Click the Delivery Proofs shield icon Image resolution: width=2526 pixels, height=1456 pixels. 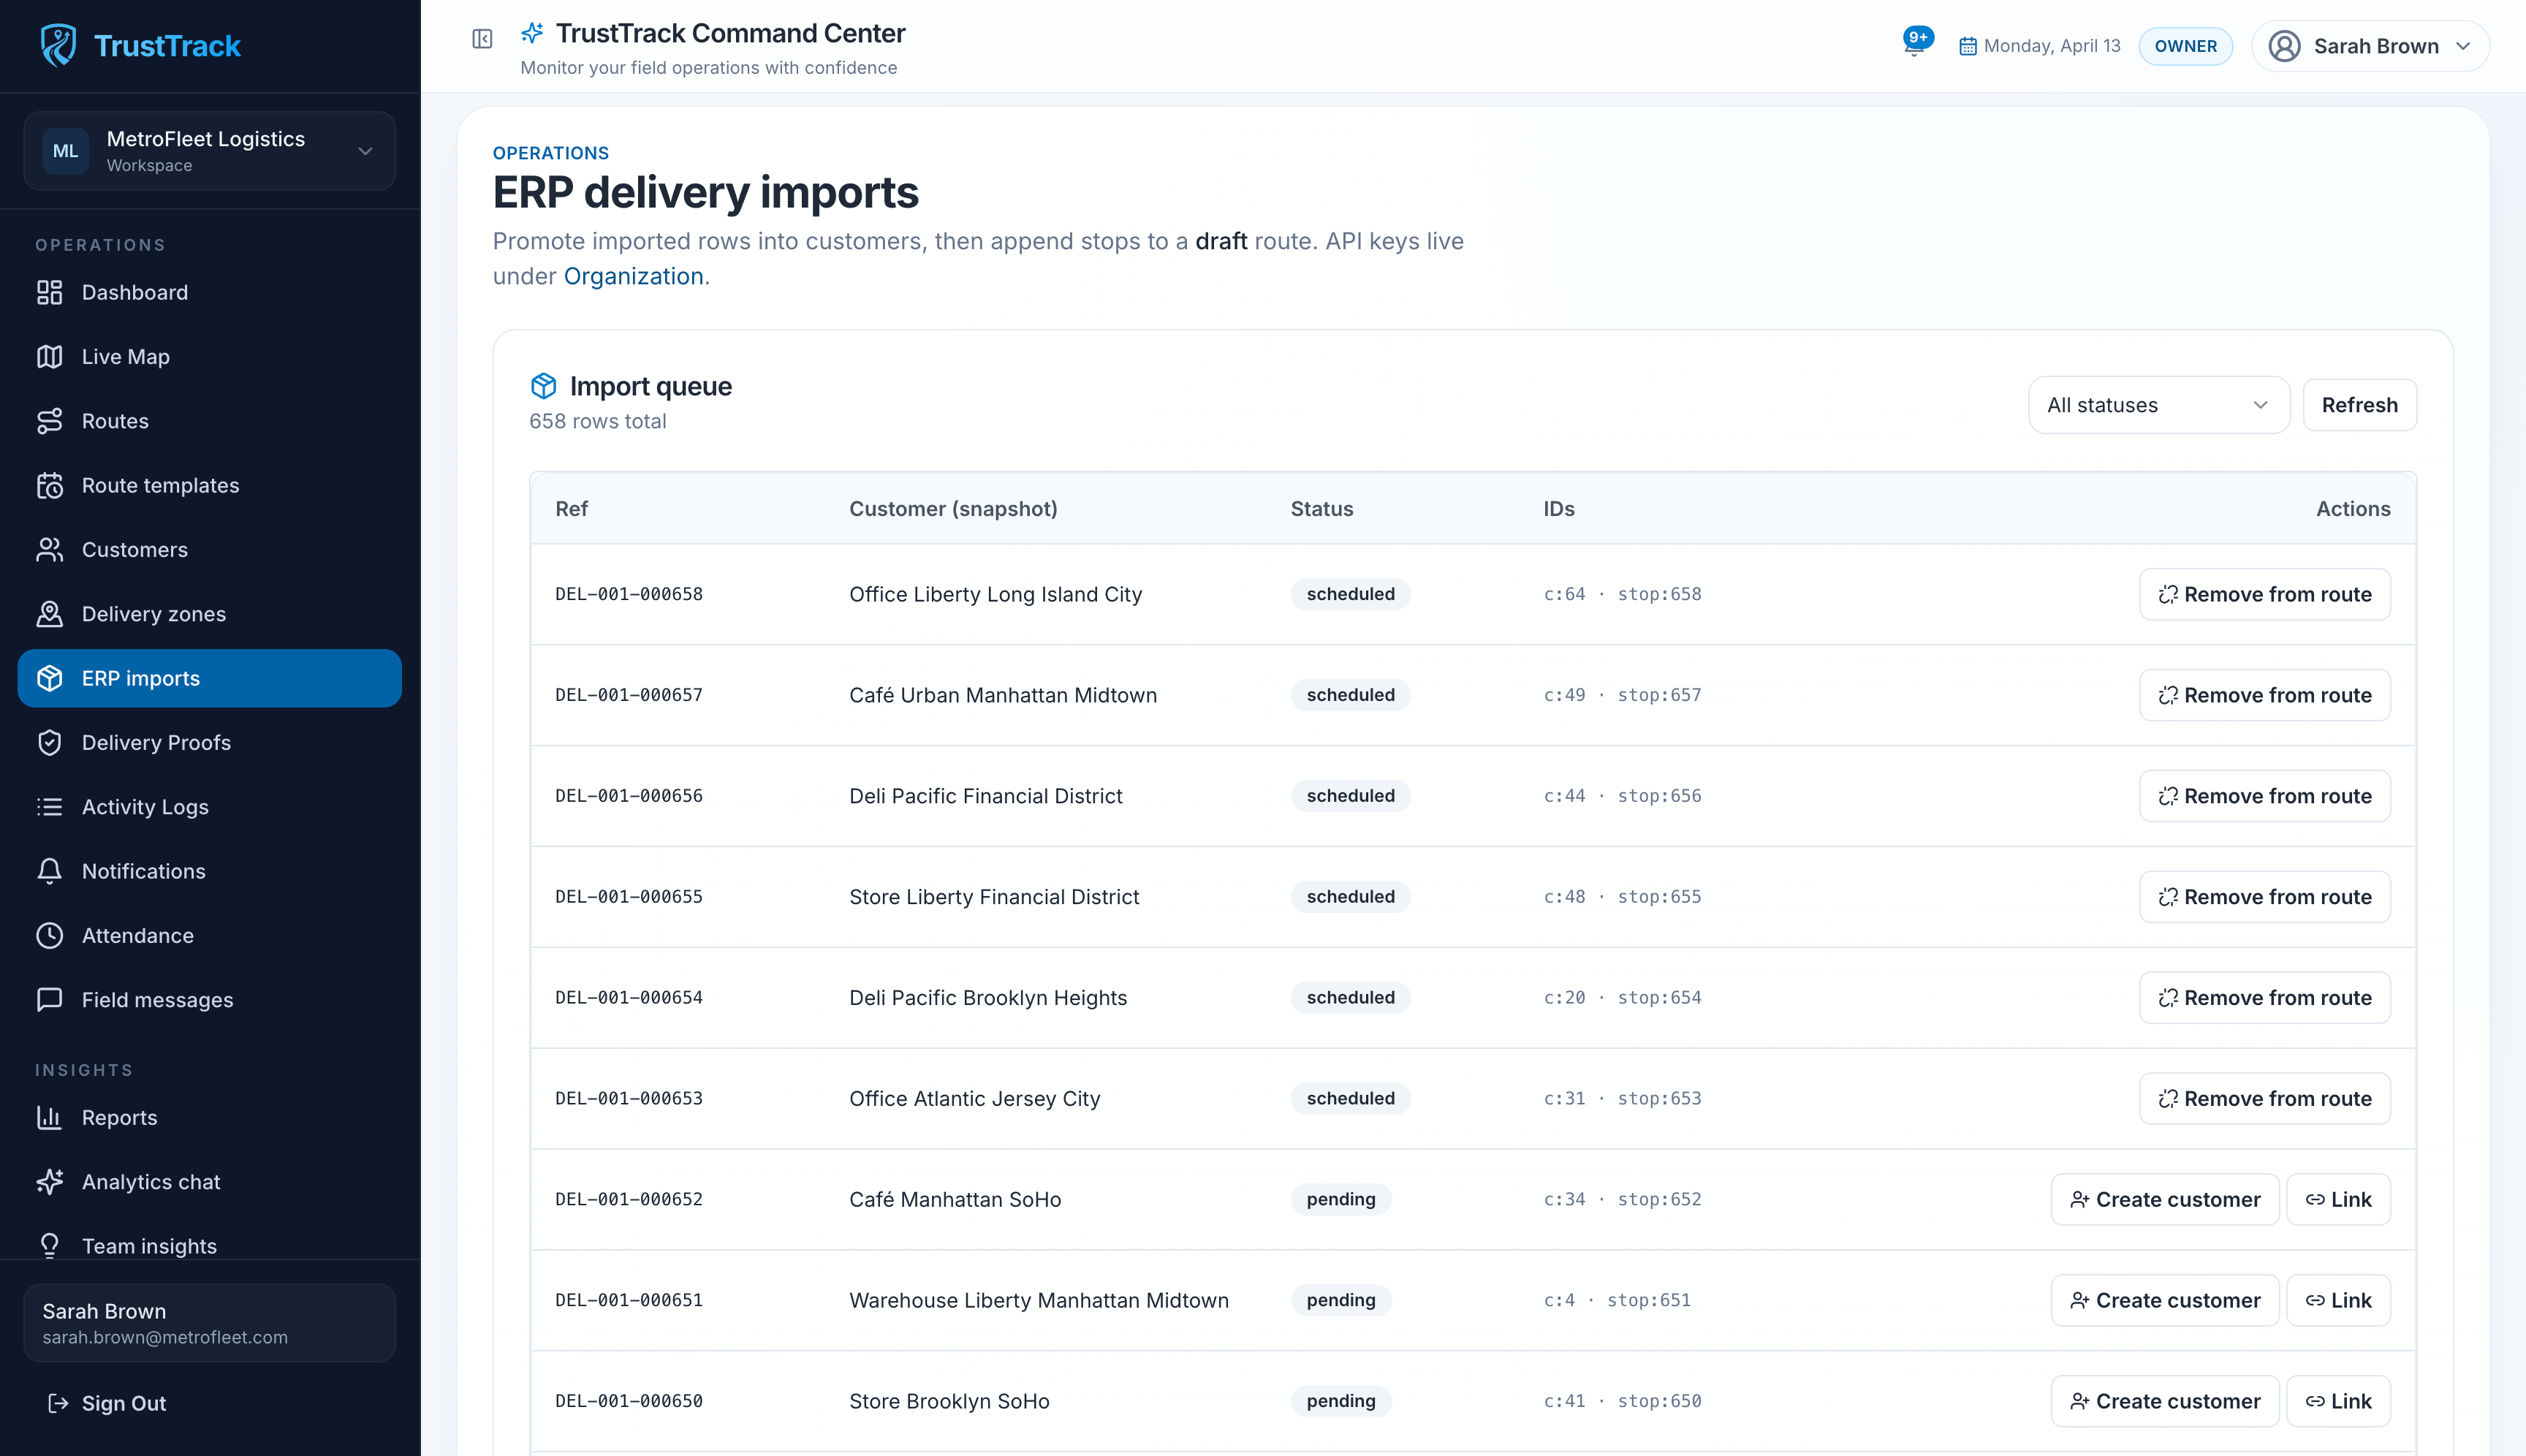coord(49,743)
